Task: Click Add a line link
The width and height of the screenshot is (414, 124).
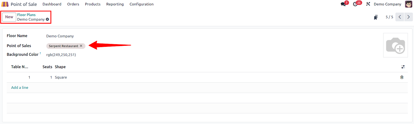Action: [20, 87]
